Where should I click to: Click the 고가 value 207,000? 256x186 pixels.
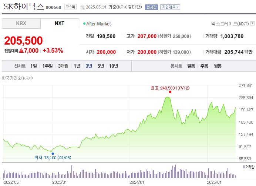pyautogui.click(x=147, y=36)
